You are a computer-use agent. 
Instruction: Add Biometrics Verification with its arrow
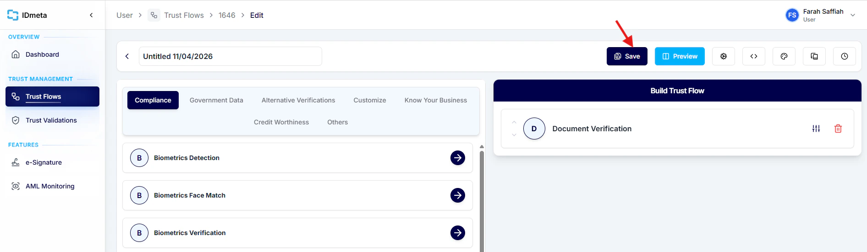pyautogui.click(x=458, y=233)
